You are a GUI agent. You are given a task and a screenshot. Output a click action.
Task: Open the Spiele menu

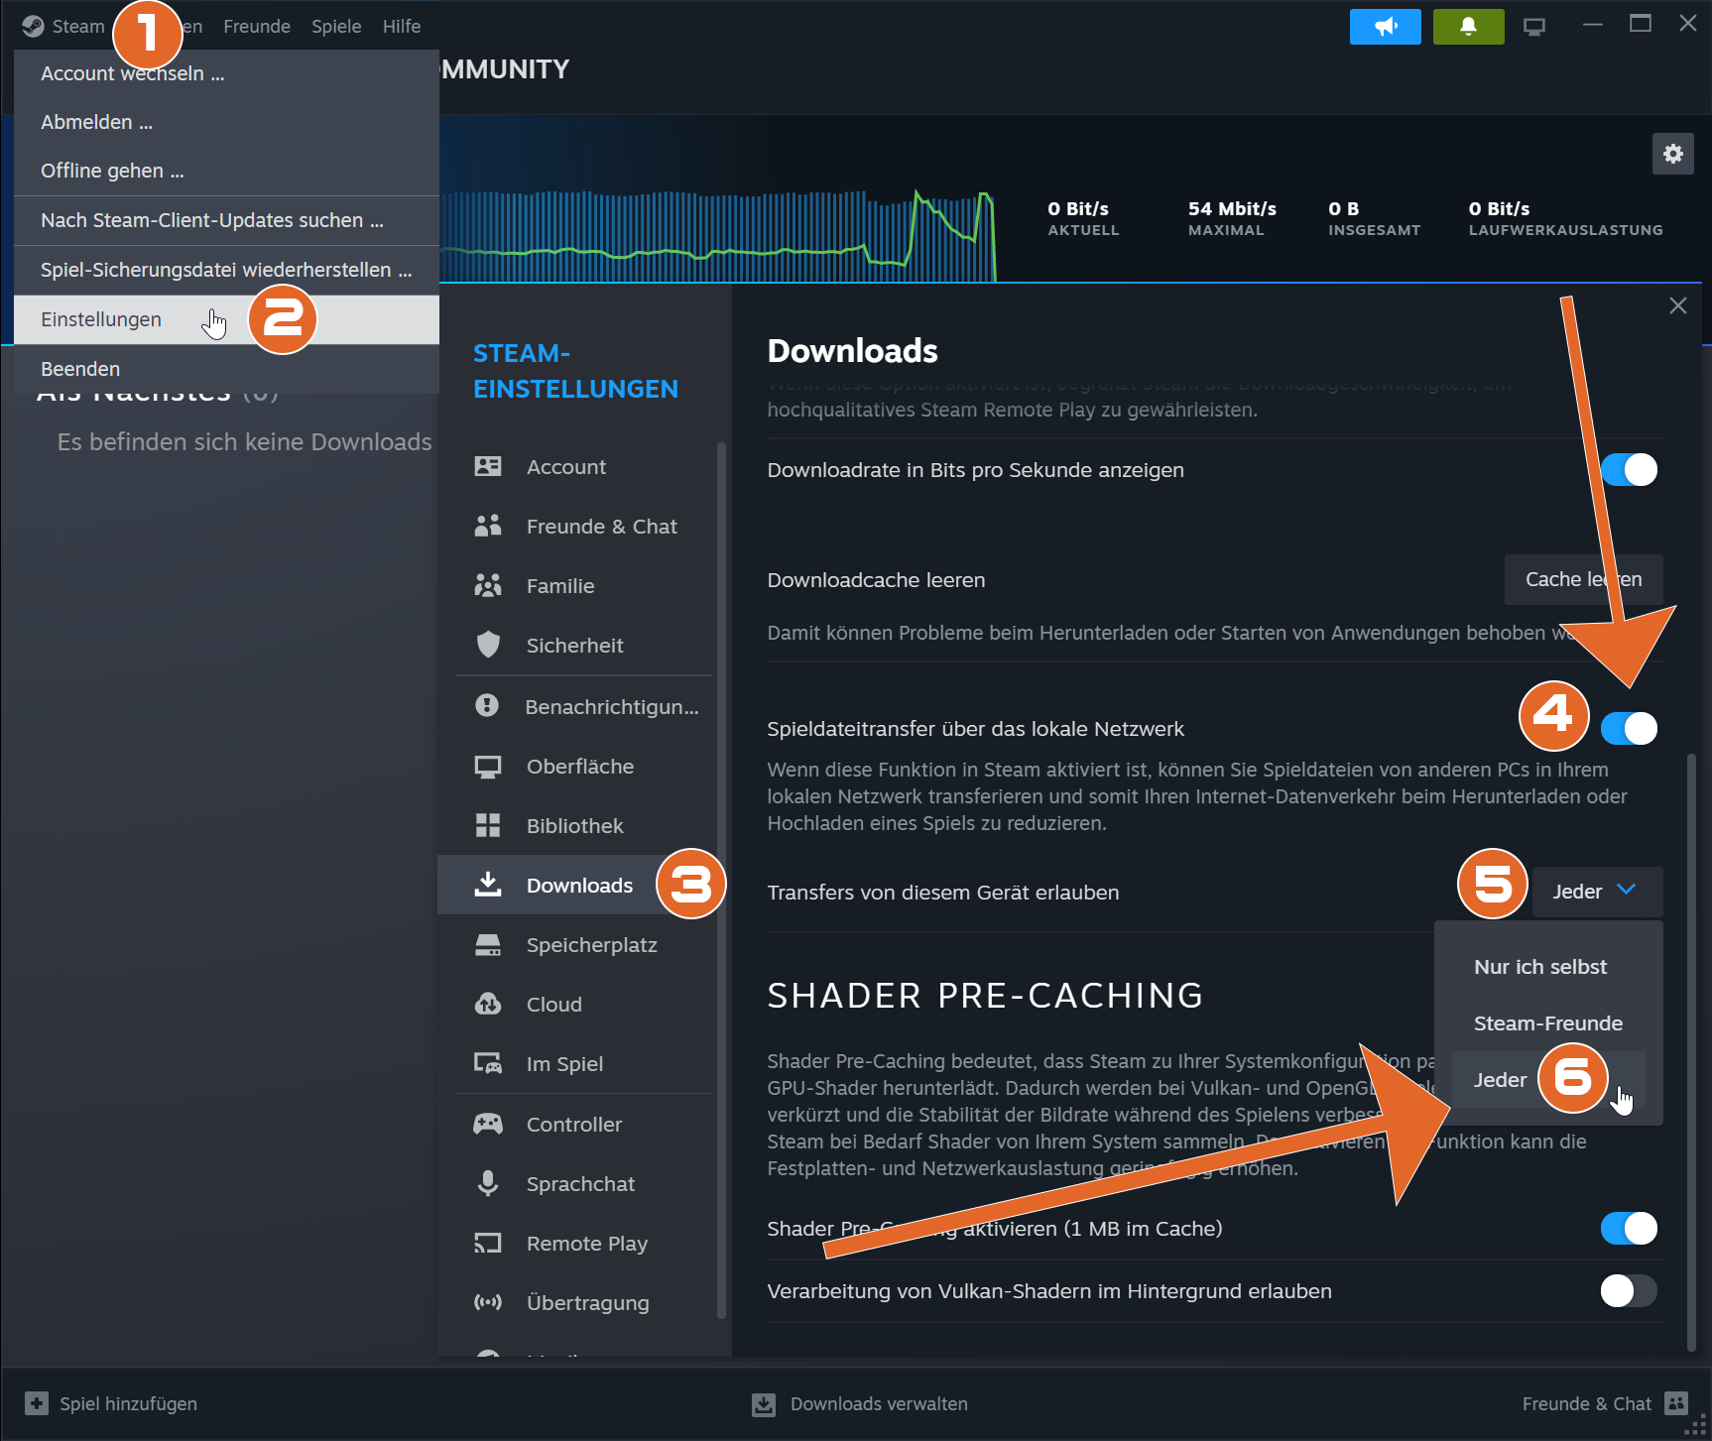click(x=336, y=27)
